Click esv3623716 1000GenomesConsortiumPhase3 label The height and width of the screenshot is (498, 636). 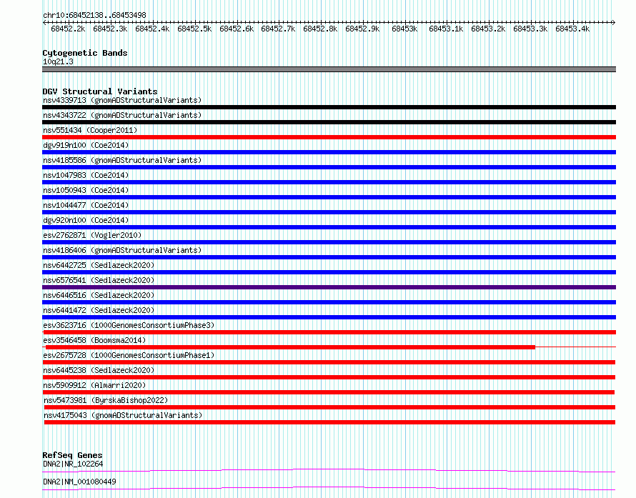[129, 325]
